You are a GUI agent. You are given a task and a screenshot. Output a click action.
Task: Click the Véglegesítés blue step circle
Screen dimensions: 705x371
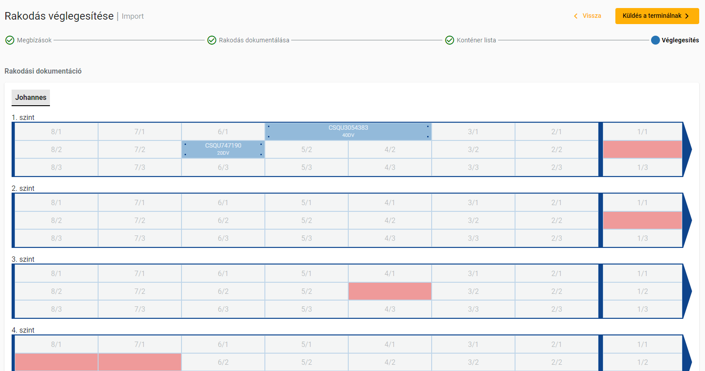click(x=655, y=40)
